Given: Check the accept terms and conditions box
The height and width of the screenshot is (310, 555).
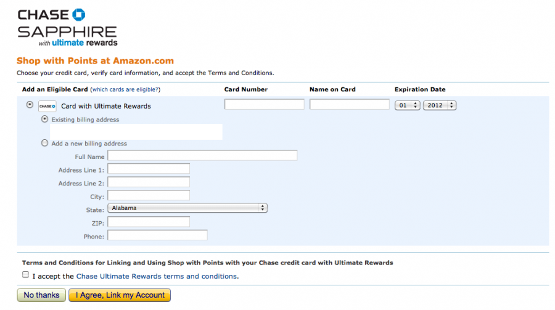Looking at the screenshot, I should point(25,275).
